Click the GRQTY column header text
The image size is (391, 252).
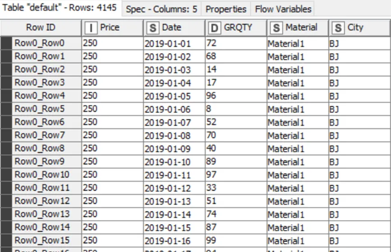coord(238,27)
